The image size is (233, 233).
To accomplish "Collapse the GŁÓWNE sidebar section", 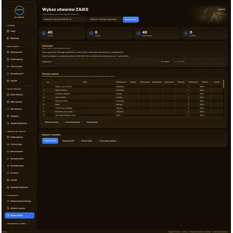I will [x=10, y=25].
